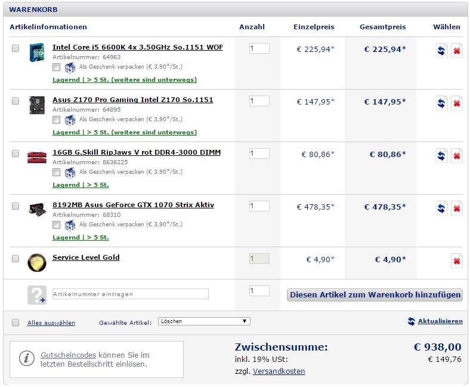Click Asus Z170 Lagernd availability link
This screenshot has height=387, width=470.
125,132
